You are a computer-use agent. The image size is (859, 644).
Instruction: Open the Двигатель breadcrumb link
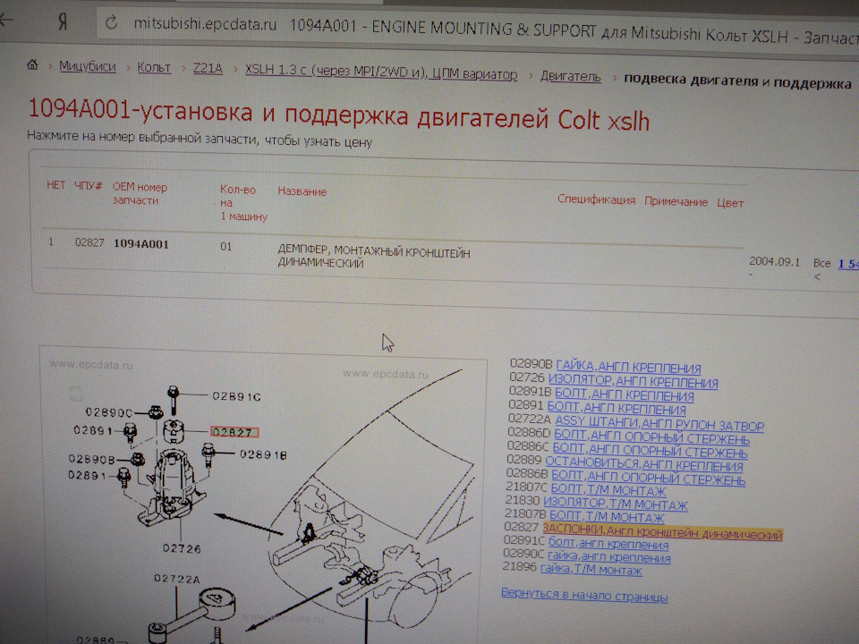573,74
